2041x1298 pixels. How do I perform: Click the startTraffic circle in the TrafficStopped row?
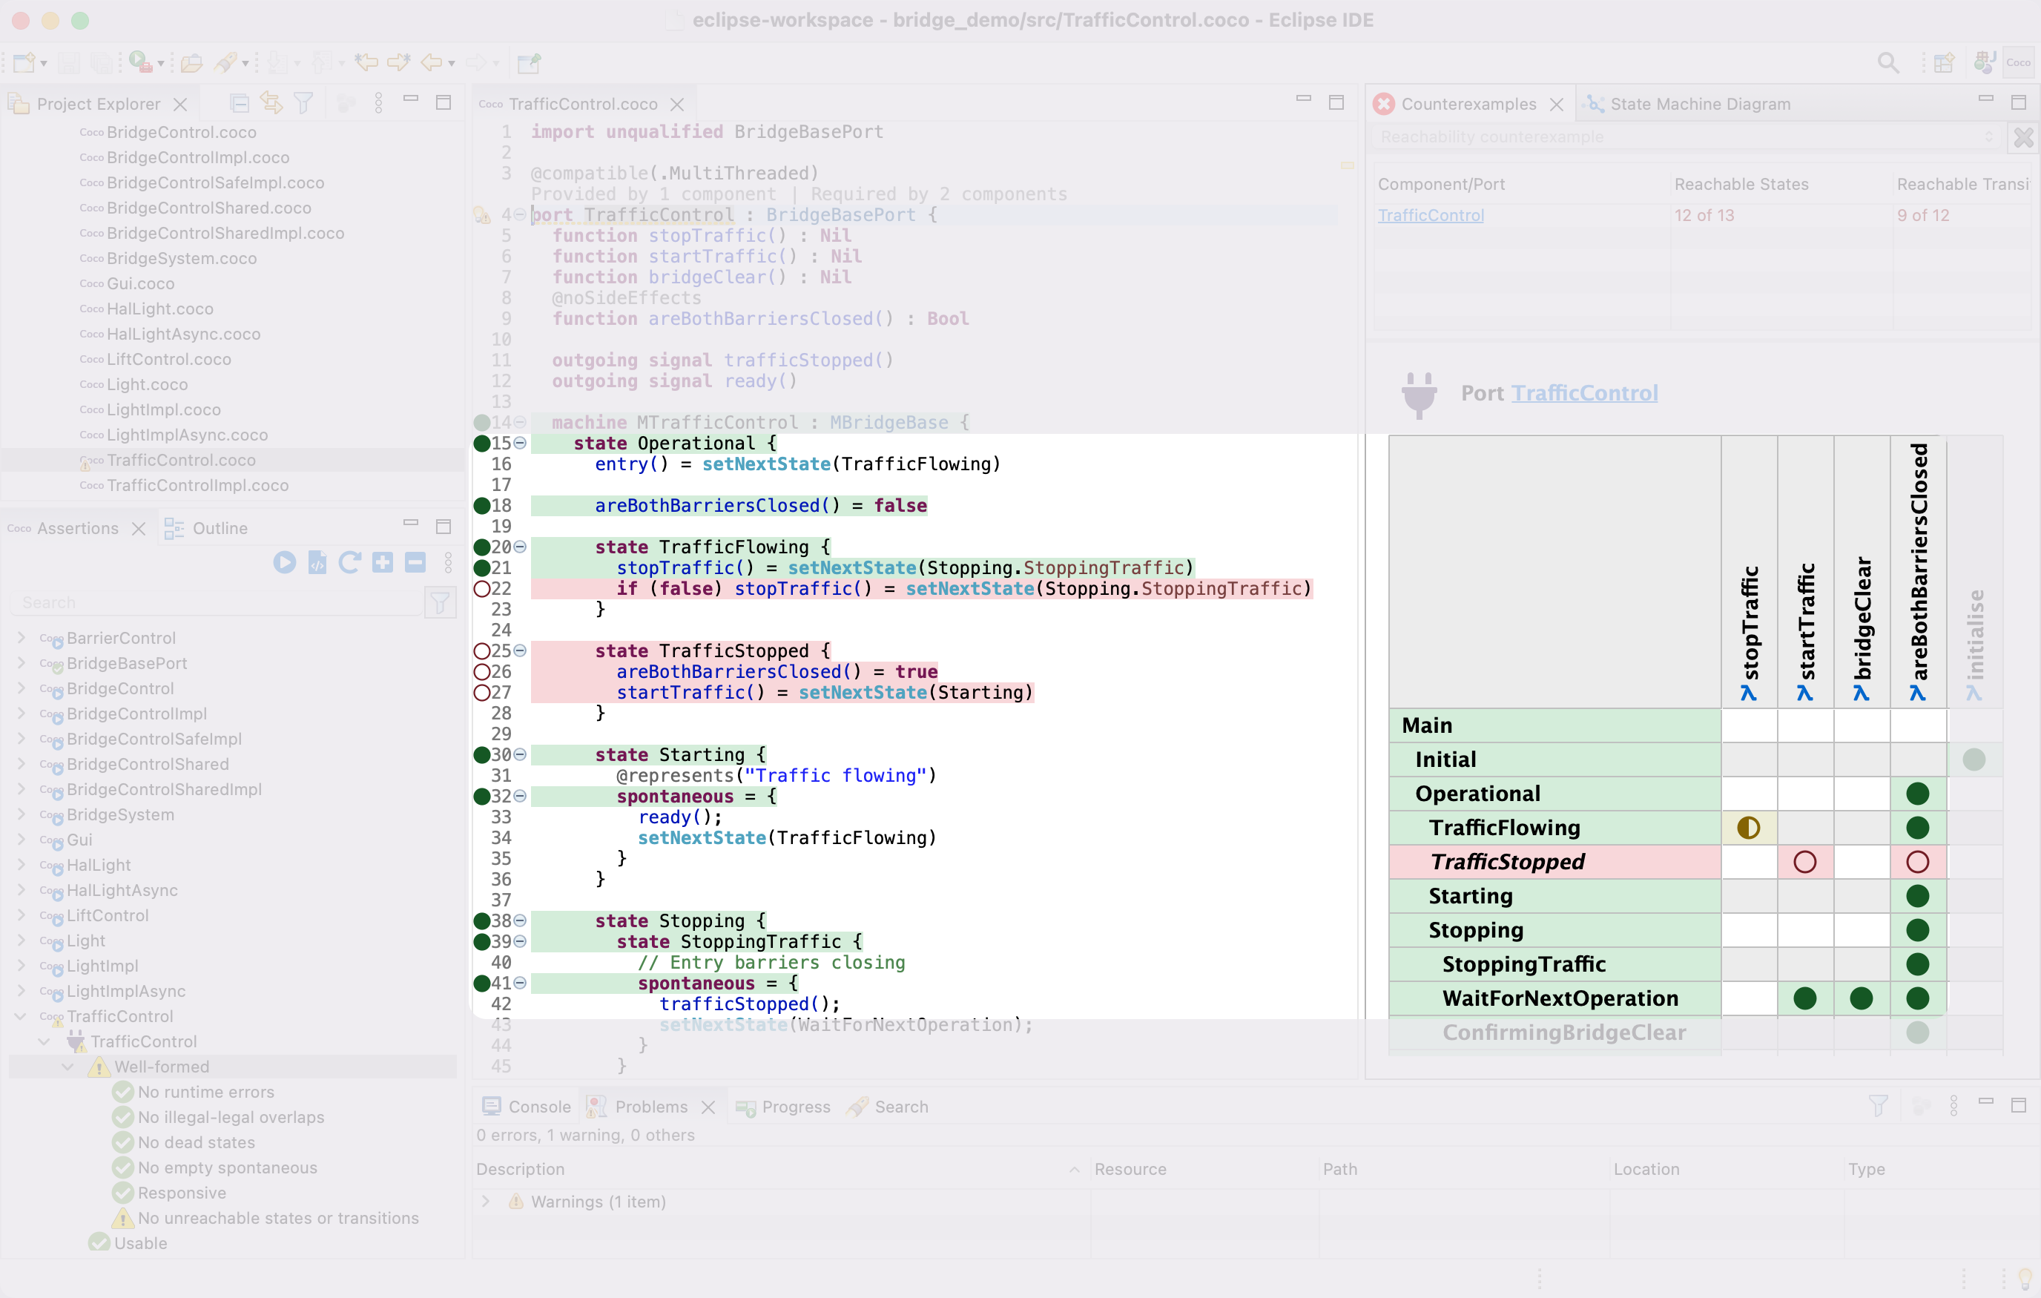pyautogui.click(x=1804, y=861)
